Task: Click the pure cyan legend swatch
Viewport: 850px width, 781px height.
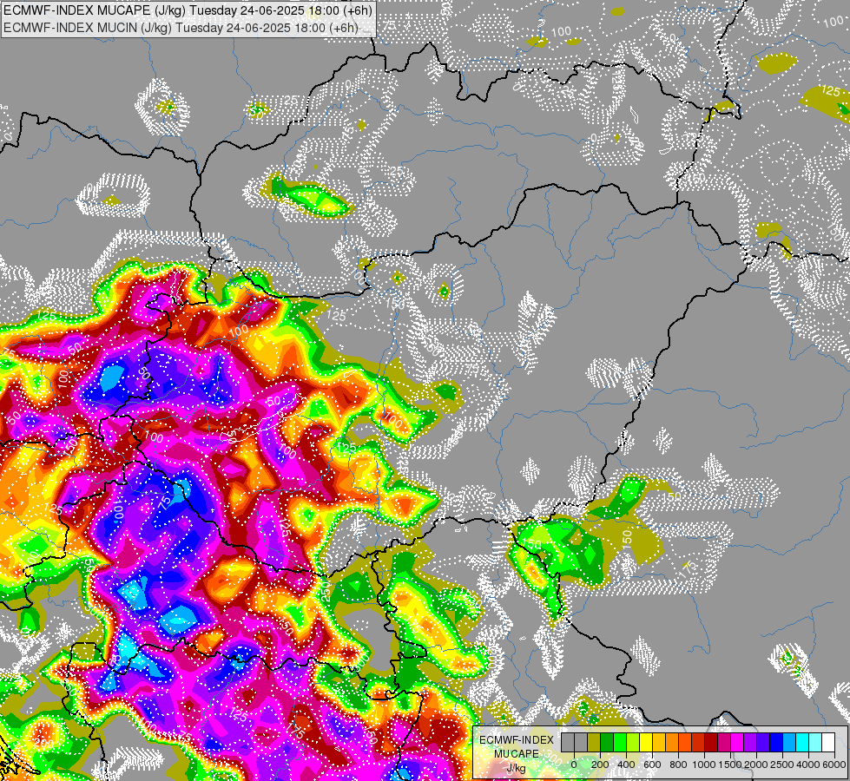Action: point(802,743)
